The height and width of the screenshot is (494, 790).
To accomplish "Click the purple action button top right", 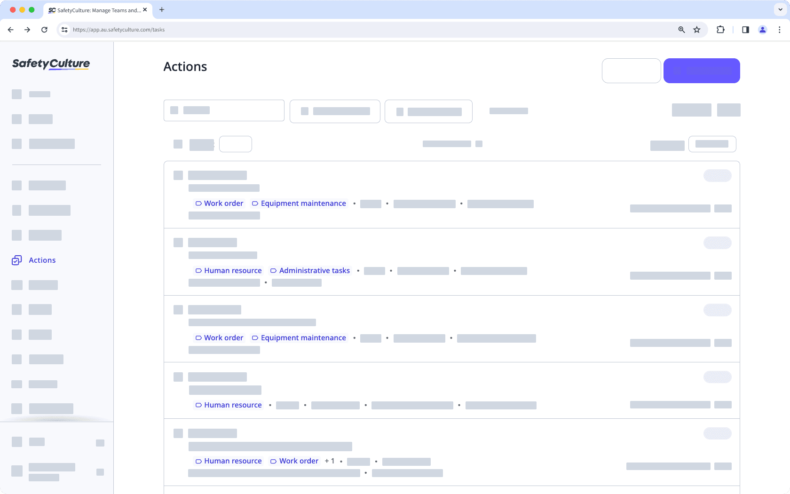I will (701, 71).
